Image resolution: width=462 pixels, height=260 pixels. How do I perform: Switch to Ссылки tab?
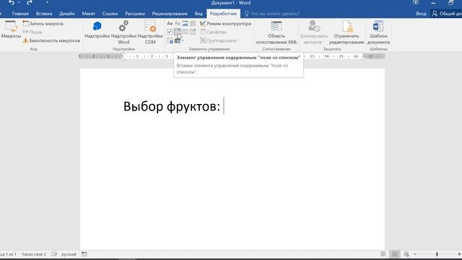tap(110, 14)
